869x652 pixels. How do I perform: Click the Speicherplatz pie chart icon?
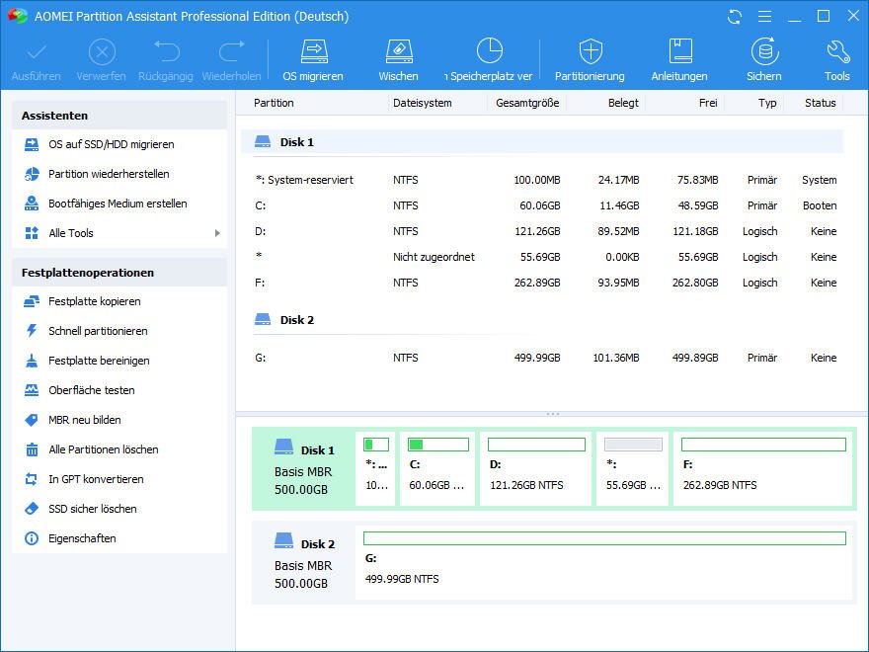click(x=490, y=51)
